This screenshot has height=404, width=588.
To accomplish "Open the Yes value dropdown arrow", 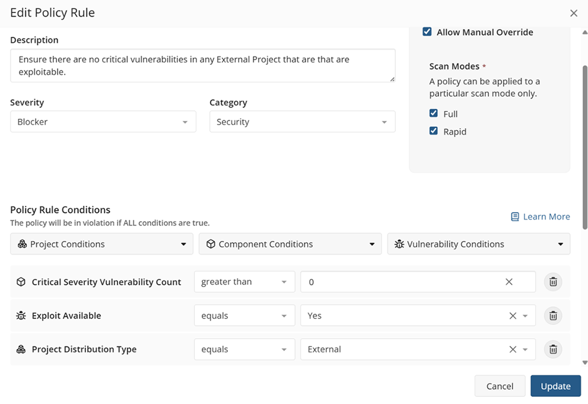I will (x=525, y=316).
